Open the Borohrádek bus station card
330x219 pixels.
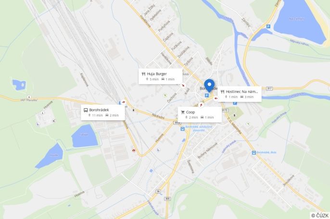[103, 113]
